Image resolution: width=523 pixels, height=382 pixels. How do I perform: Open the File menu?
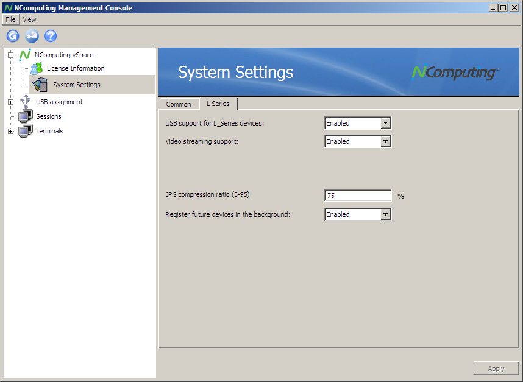point(11,19)
